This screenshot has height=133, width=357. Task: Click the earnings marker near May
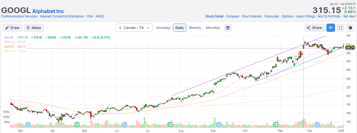77,124
